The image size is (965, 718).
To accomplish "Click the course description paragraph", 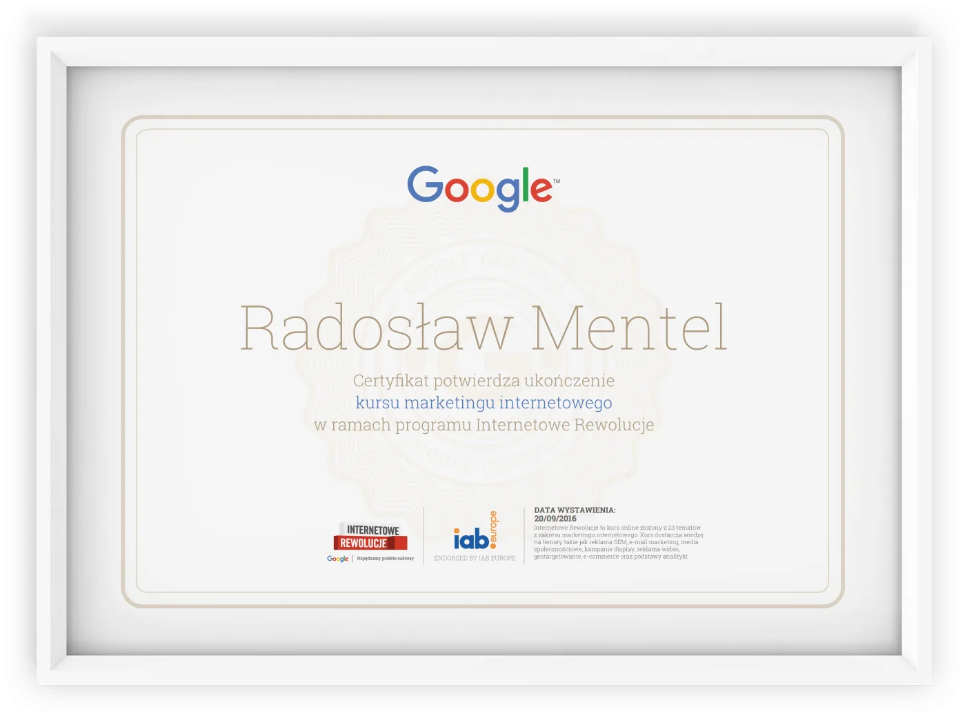I will click(x=619, y=542).
